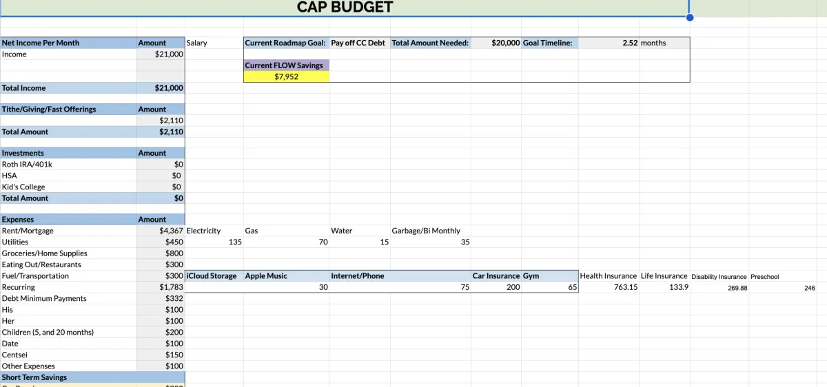The height and width of the screenshot is (387, 827).
Task: Select the iCloud Storage header cell
Action: coord(214,275)
